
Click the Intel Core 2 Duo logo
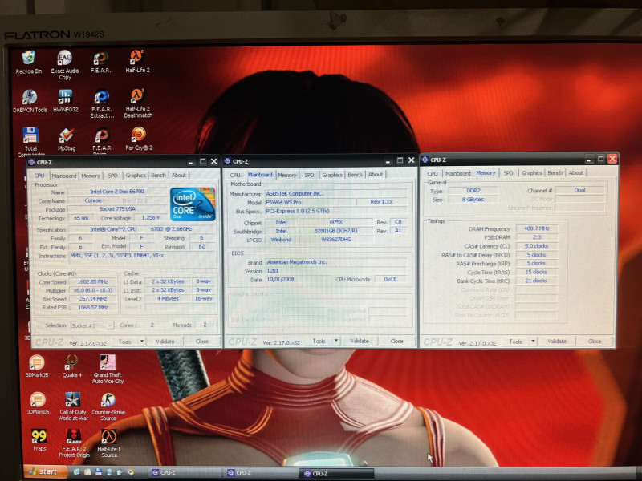point(192,204)
